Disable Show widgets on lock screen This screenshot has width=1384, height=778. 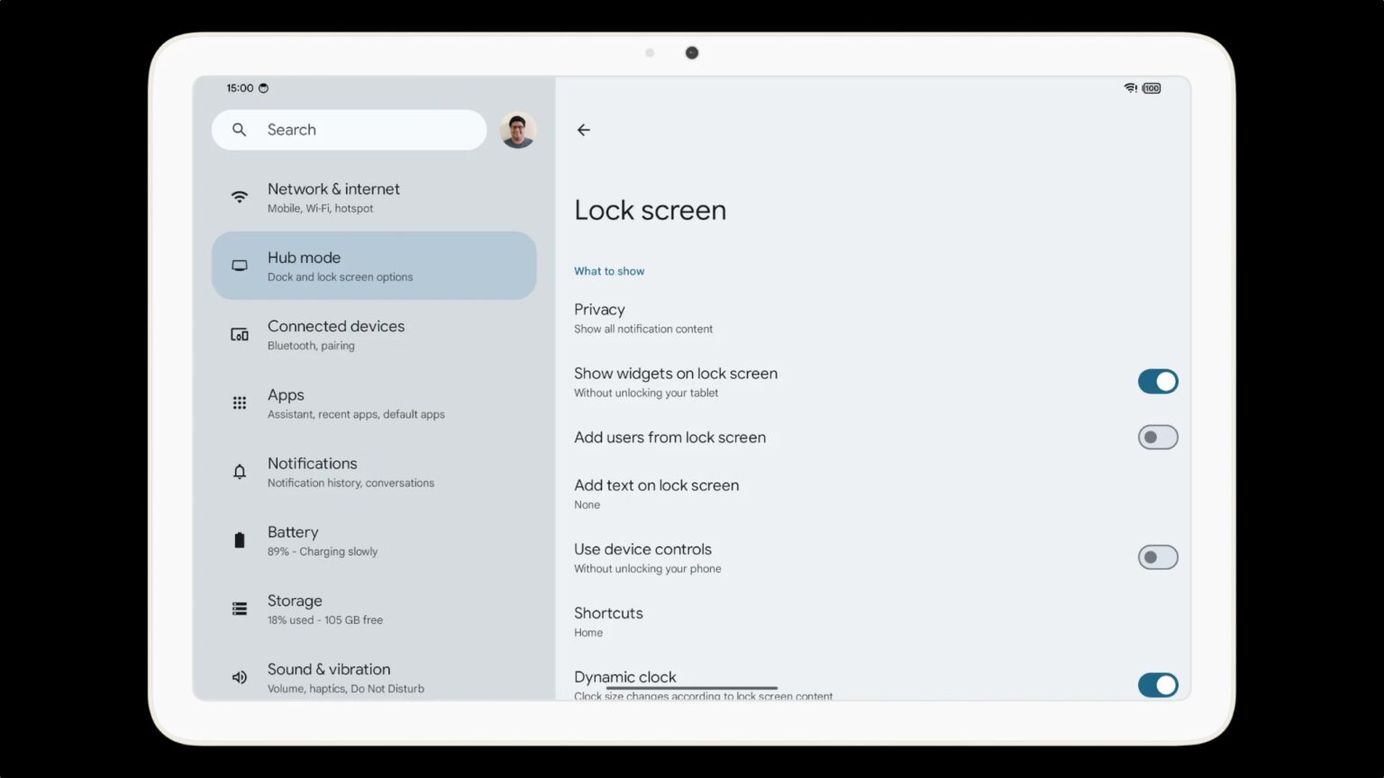click(x=1158, y=381)
